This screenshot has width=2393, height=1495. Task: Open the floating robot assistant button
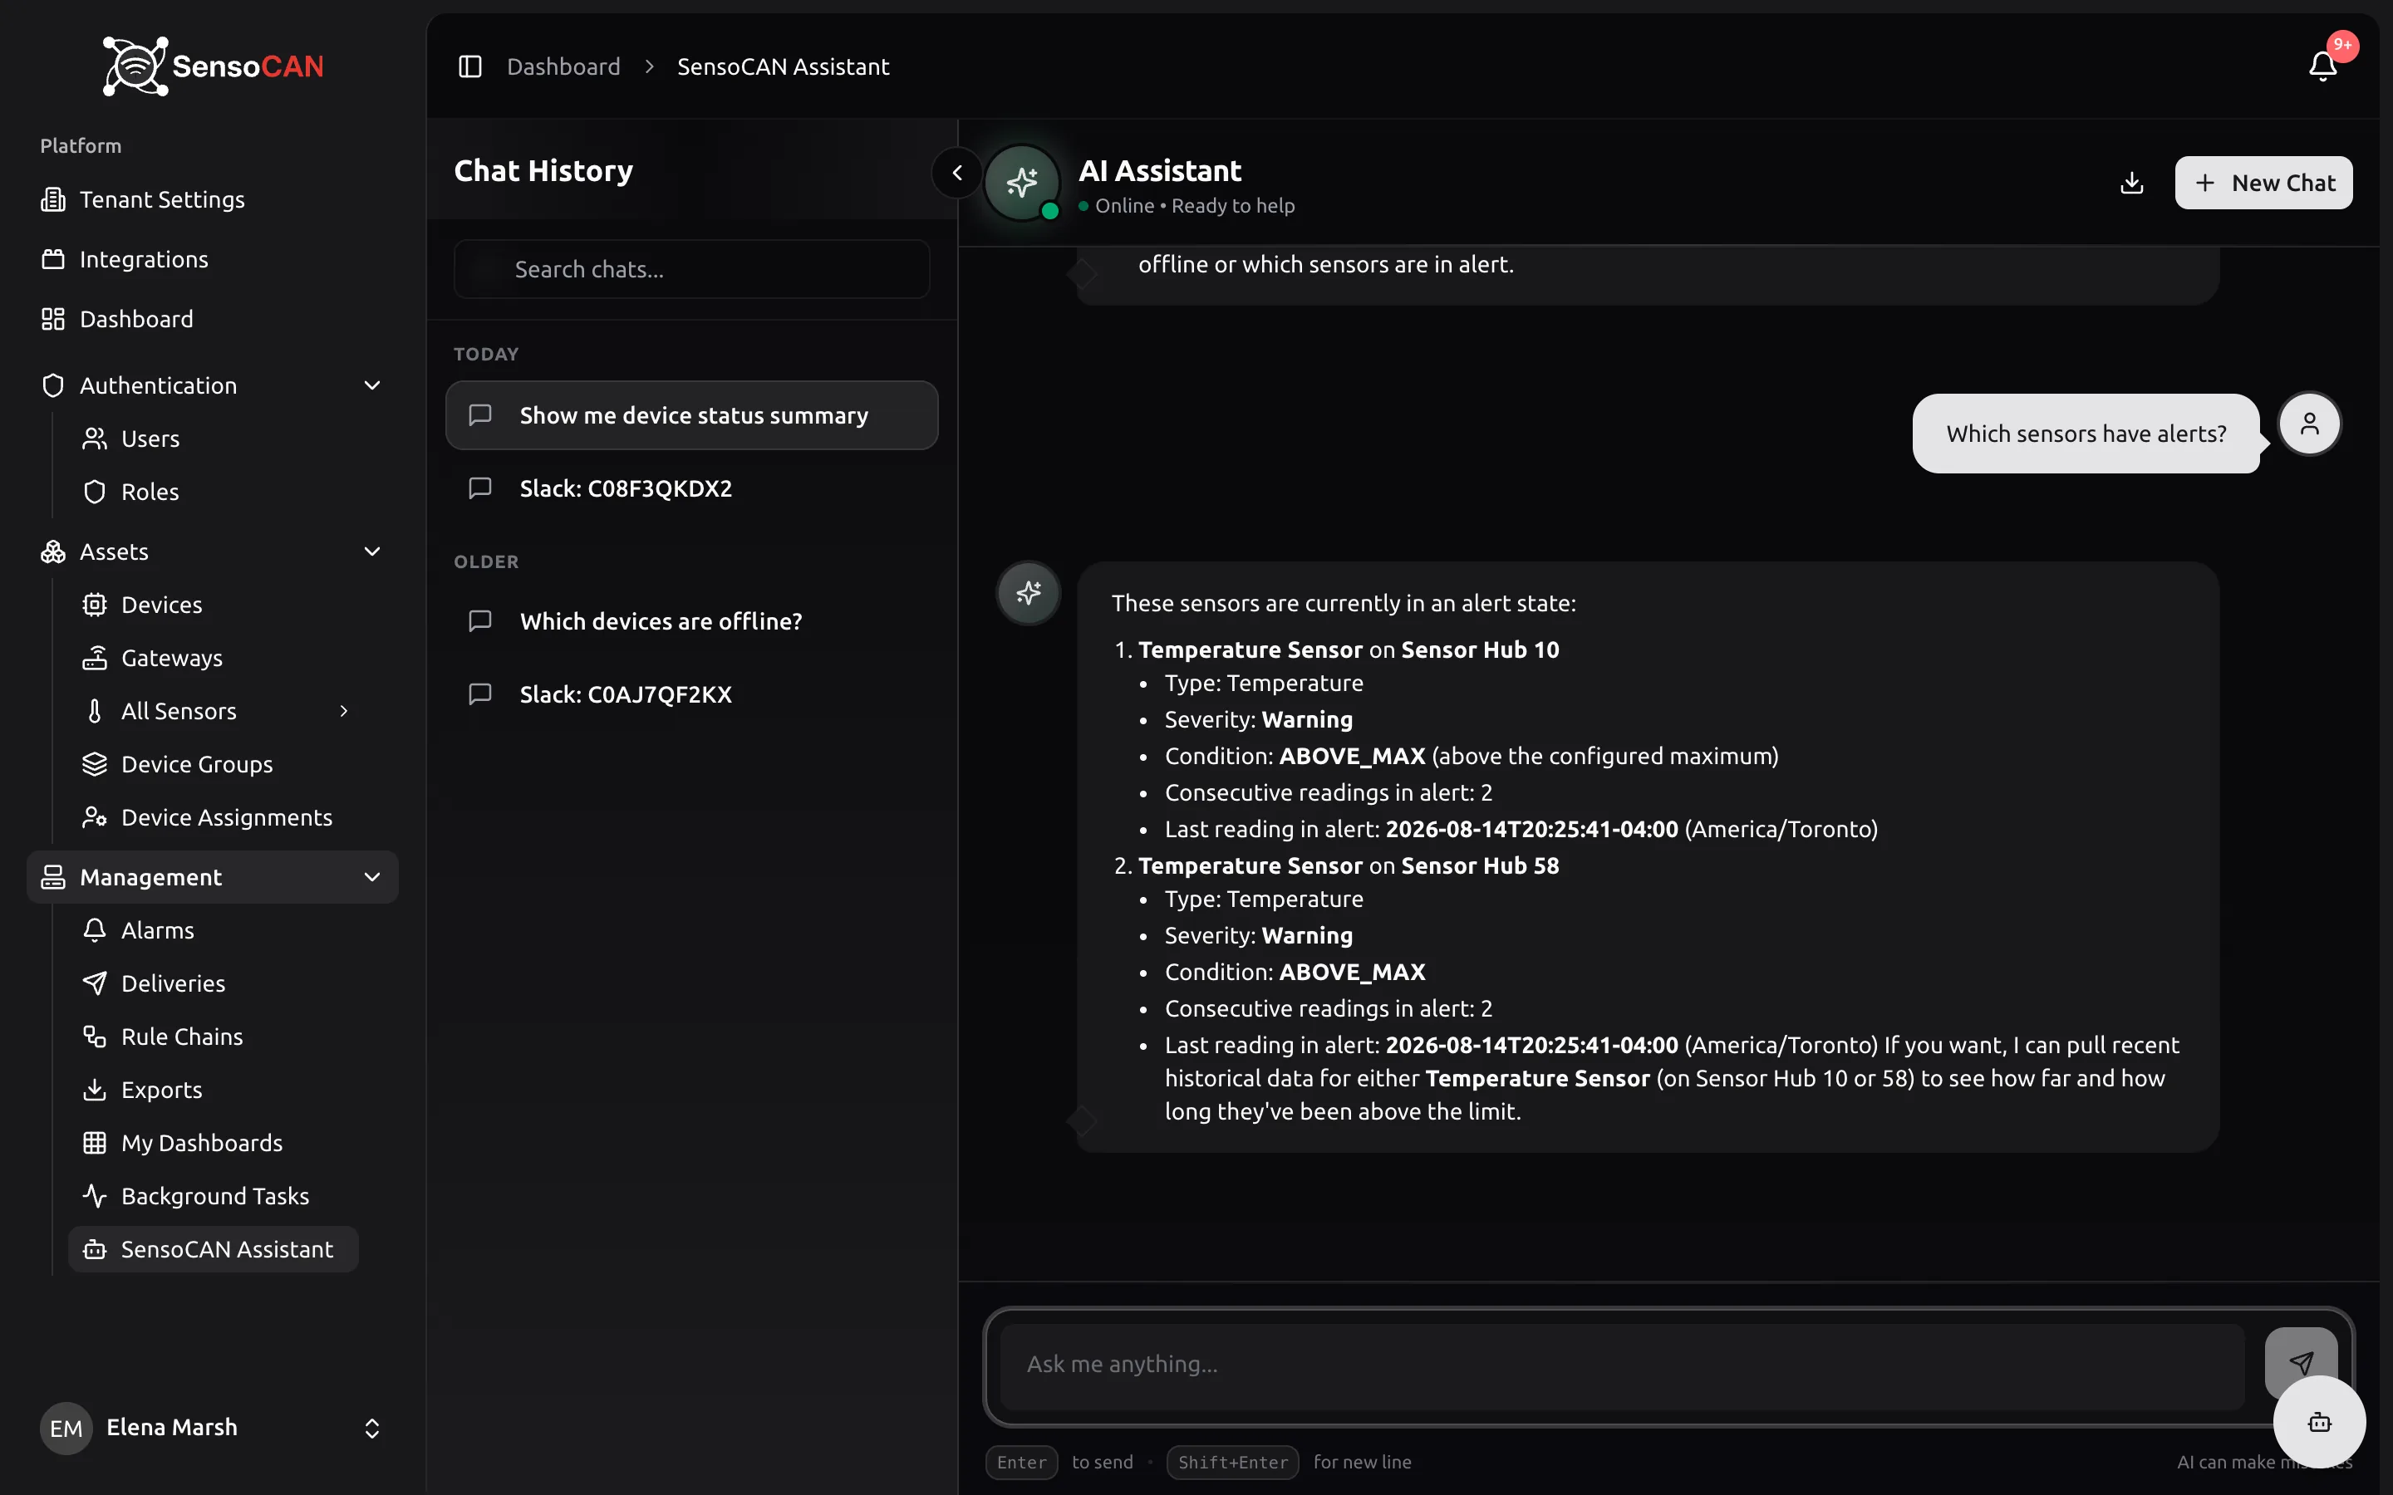tap(2320, 1422)
